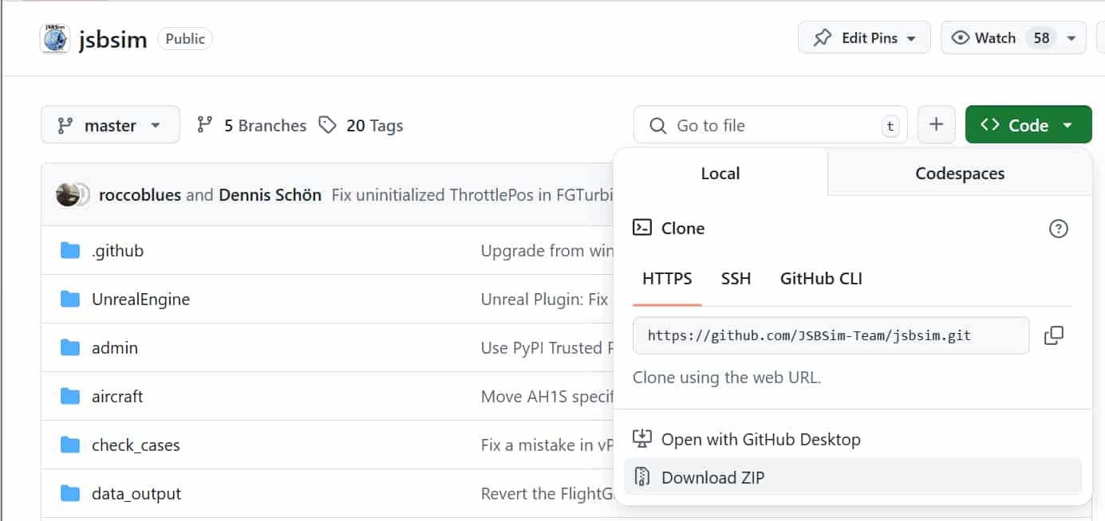
Task: Click the JSBSim repository avatar logo
Action: tap(55, 38)
